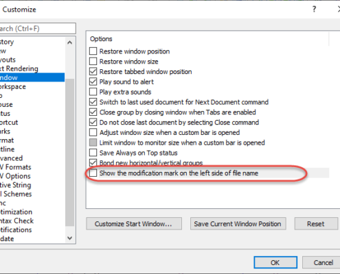
Task: Enable Restore window size checkbox
Action: pyautogui.click(x=93, y=62)
